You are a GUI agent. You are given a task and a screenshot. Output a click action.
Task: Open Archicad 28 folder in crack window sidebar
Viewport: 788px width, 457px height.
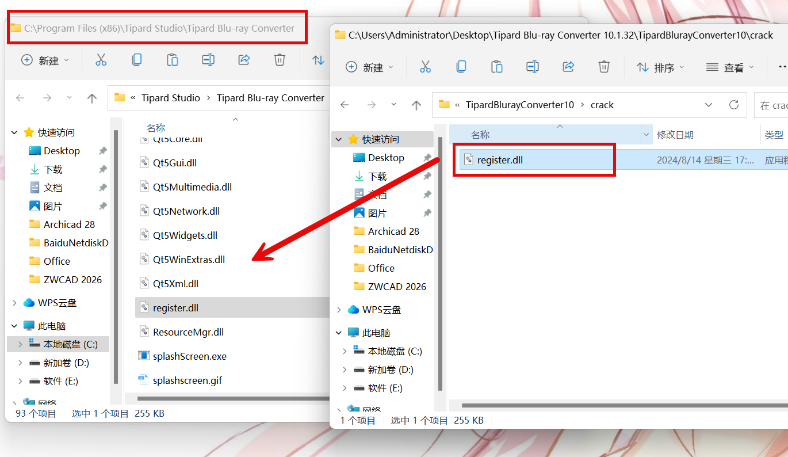[393, 231]
